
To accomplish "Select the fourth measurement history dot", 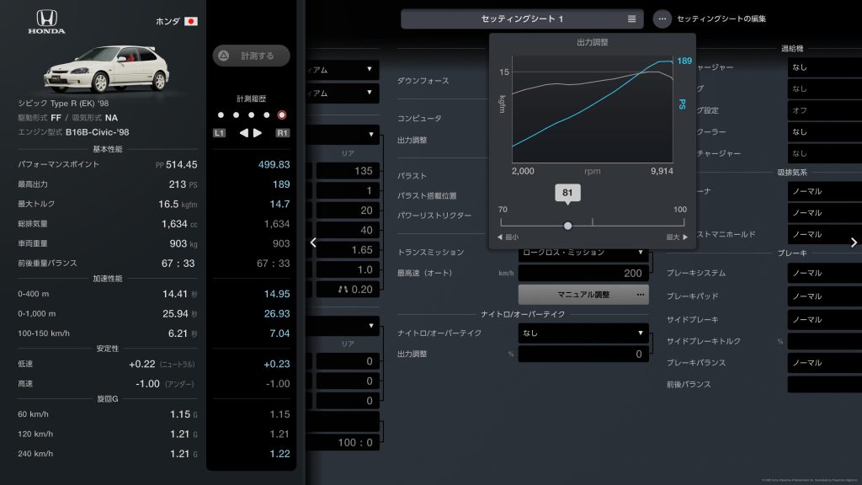I will coord(267,115).
